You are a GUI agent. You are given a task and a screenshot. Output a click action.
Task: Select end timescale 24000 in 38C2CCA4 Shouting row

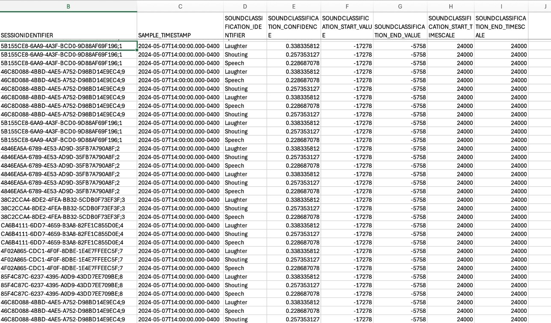tap(501, 208)
